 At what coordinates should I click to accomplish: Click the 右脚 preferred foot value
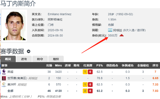(111, 25)
